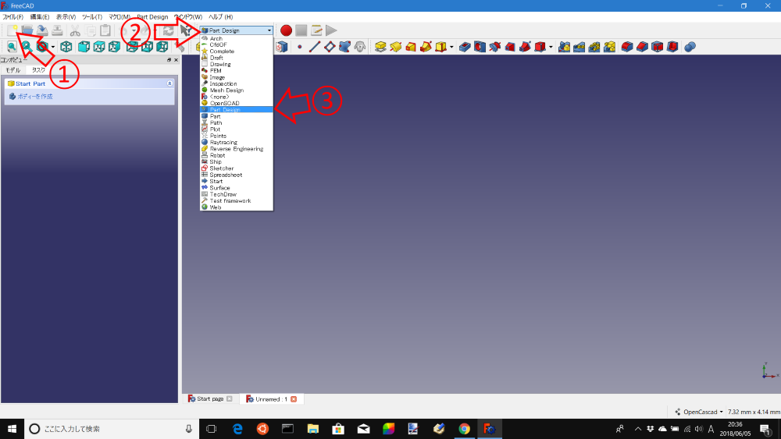Select highlighted Part Design workbench entry
The width and height of the screenshot is (781, 439).
click(x=237, y=109)
